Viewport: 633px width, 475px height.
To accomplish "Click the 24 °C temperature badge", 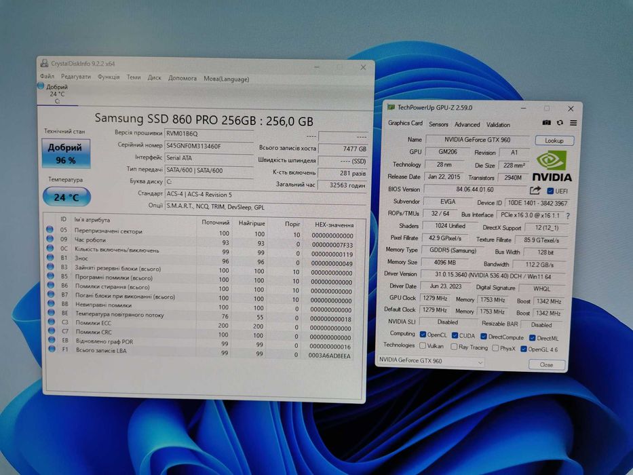I will click(x=66, y=197).
